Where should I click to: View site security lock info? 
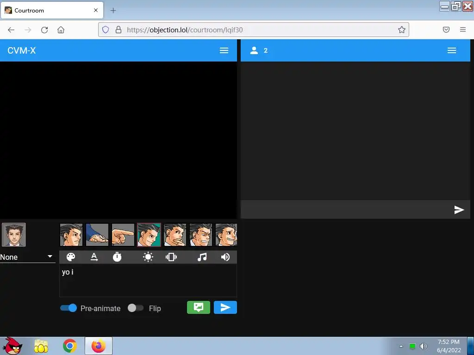point(118,30)
